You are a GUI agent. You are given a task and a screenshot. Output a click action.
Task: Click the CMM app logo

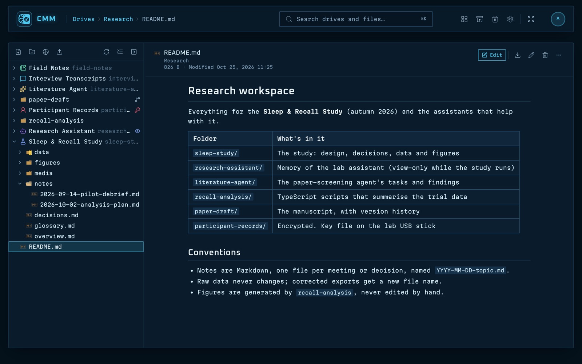point(24,19)
